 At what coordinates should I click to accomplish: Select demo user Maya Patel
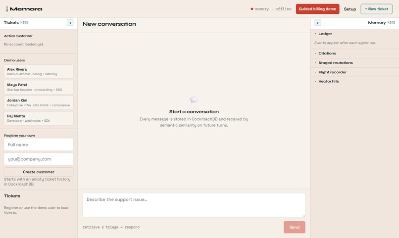pyautogui.click(x=39, y=87)
